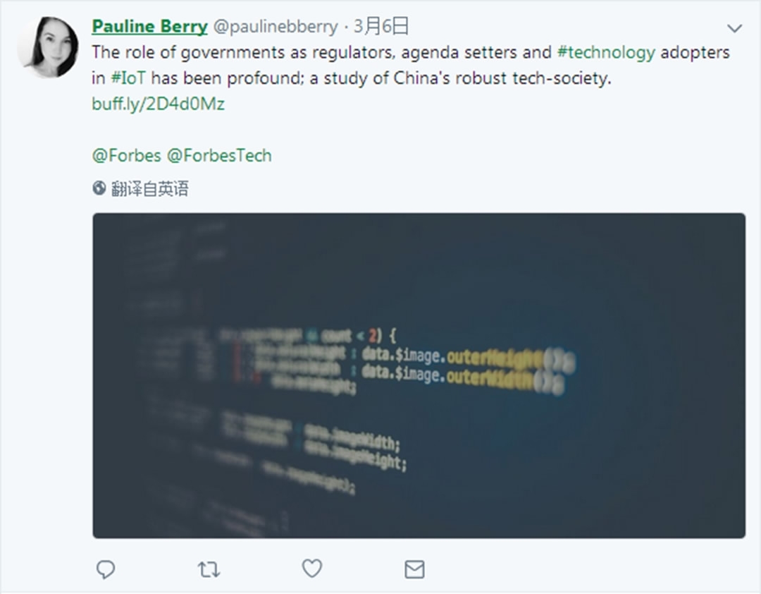The image size is (761, 594).
Task: Visit the @Forbes mention
Action: [126, 155]
